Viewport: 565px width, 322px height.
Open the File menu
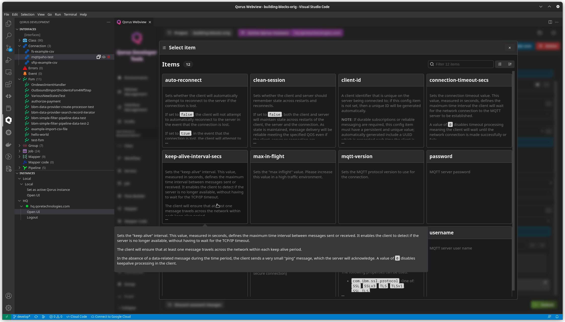pyautogui.click(x=7, y=14)
